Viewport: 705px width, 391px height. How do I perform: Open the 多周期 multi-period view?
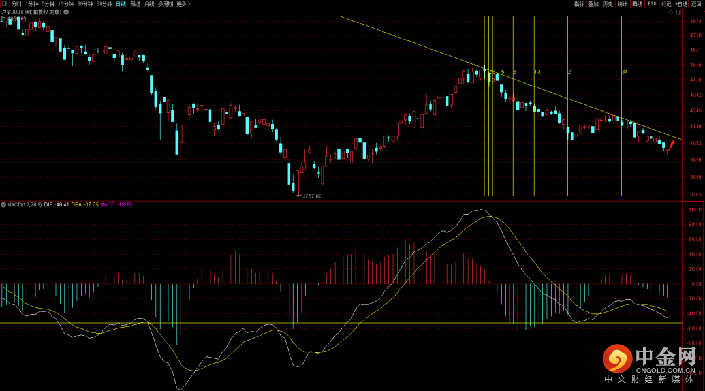coord(165,4)
